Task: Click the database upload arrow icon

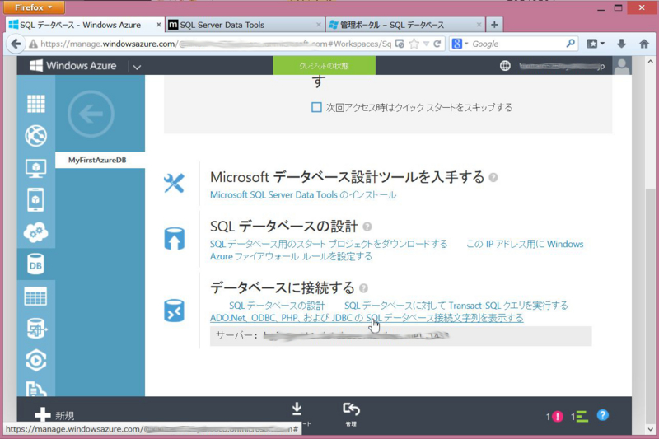Action: coord(174,239)
